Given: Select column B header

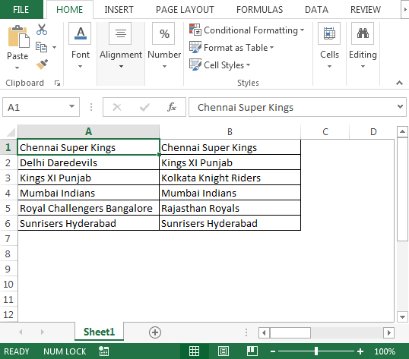Looking at the screenshot, I should point(230,132).
